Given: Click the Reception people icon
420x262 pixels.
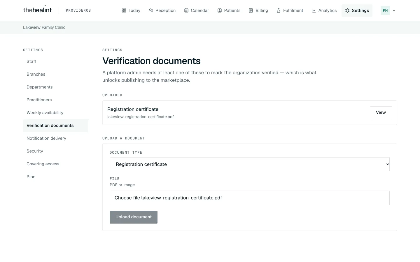Looking at the screenshot, I should [151, 10].
